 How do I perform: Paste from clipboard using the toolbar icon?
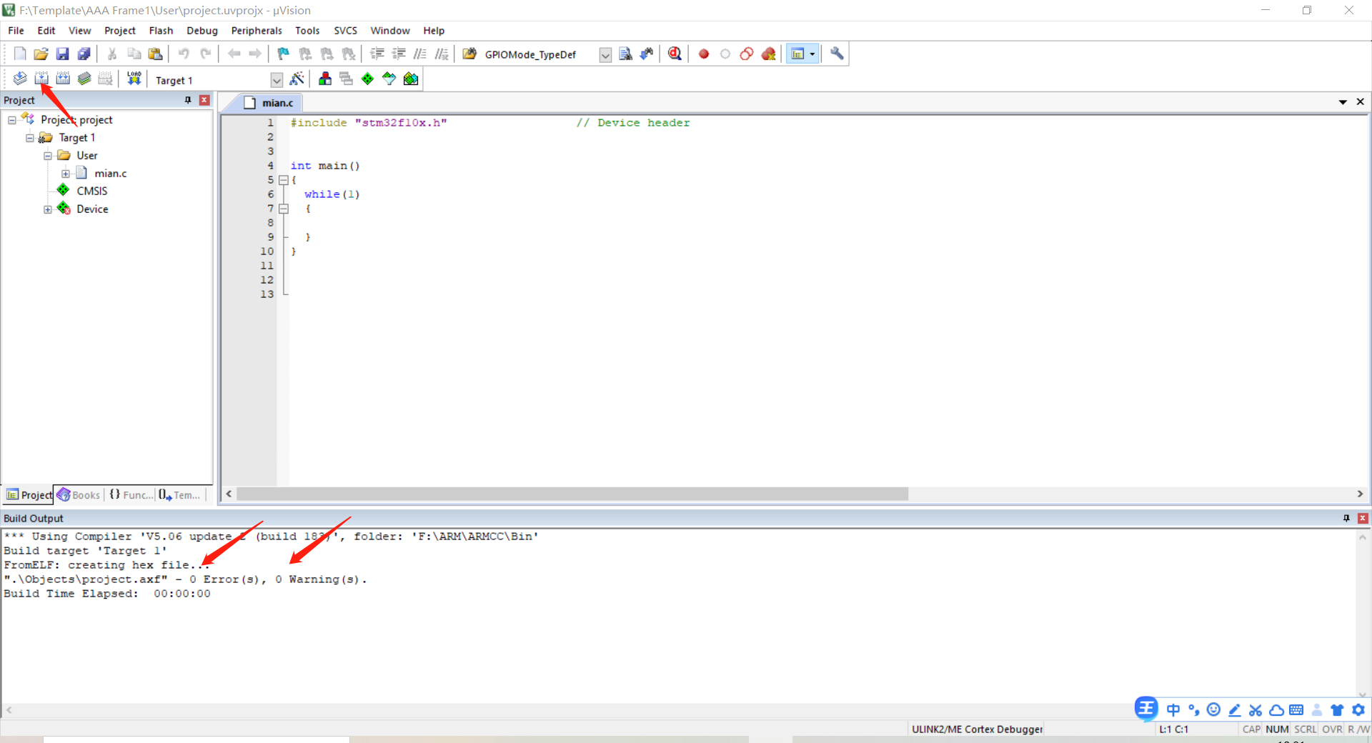(x=155, y=54)
